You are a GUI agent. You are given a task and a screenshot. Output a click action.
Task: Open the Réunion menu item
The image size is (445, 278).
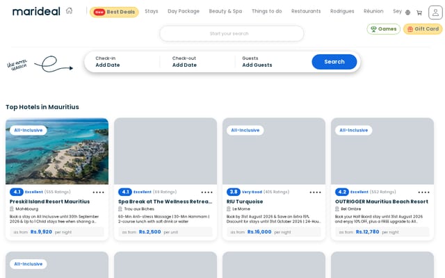point(373,11)
